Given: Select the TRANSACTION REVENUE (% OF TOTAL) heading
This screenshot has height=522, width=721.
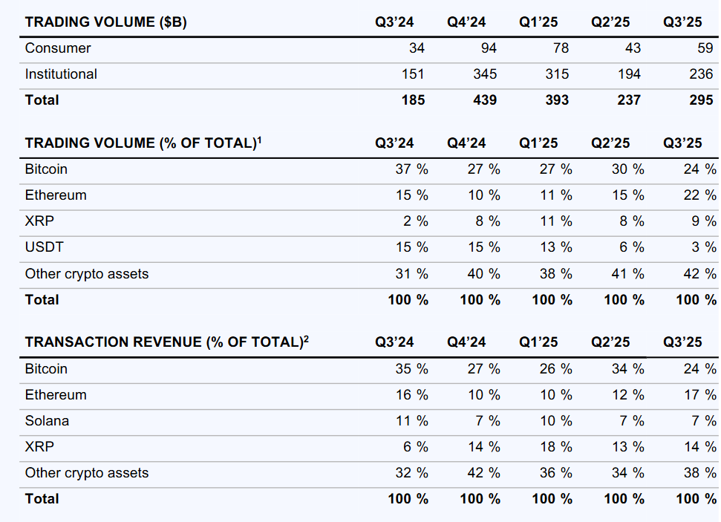Looking at the screenshot, I should click(x=163, y=342).
